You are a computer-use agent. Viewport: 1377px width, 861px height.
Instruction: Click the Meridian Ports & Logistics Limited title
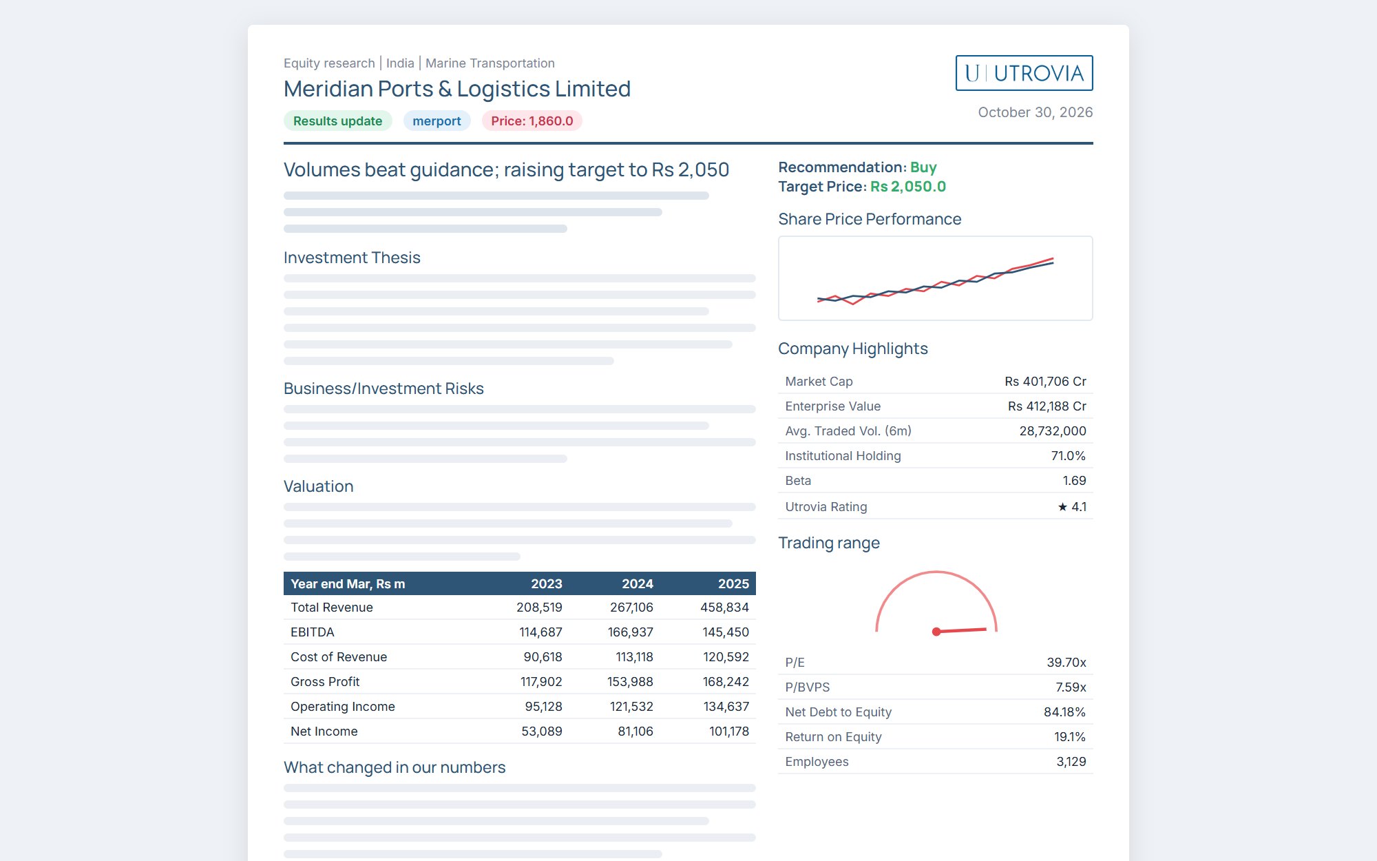pyautogui.click(x=457, y=89)
